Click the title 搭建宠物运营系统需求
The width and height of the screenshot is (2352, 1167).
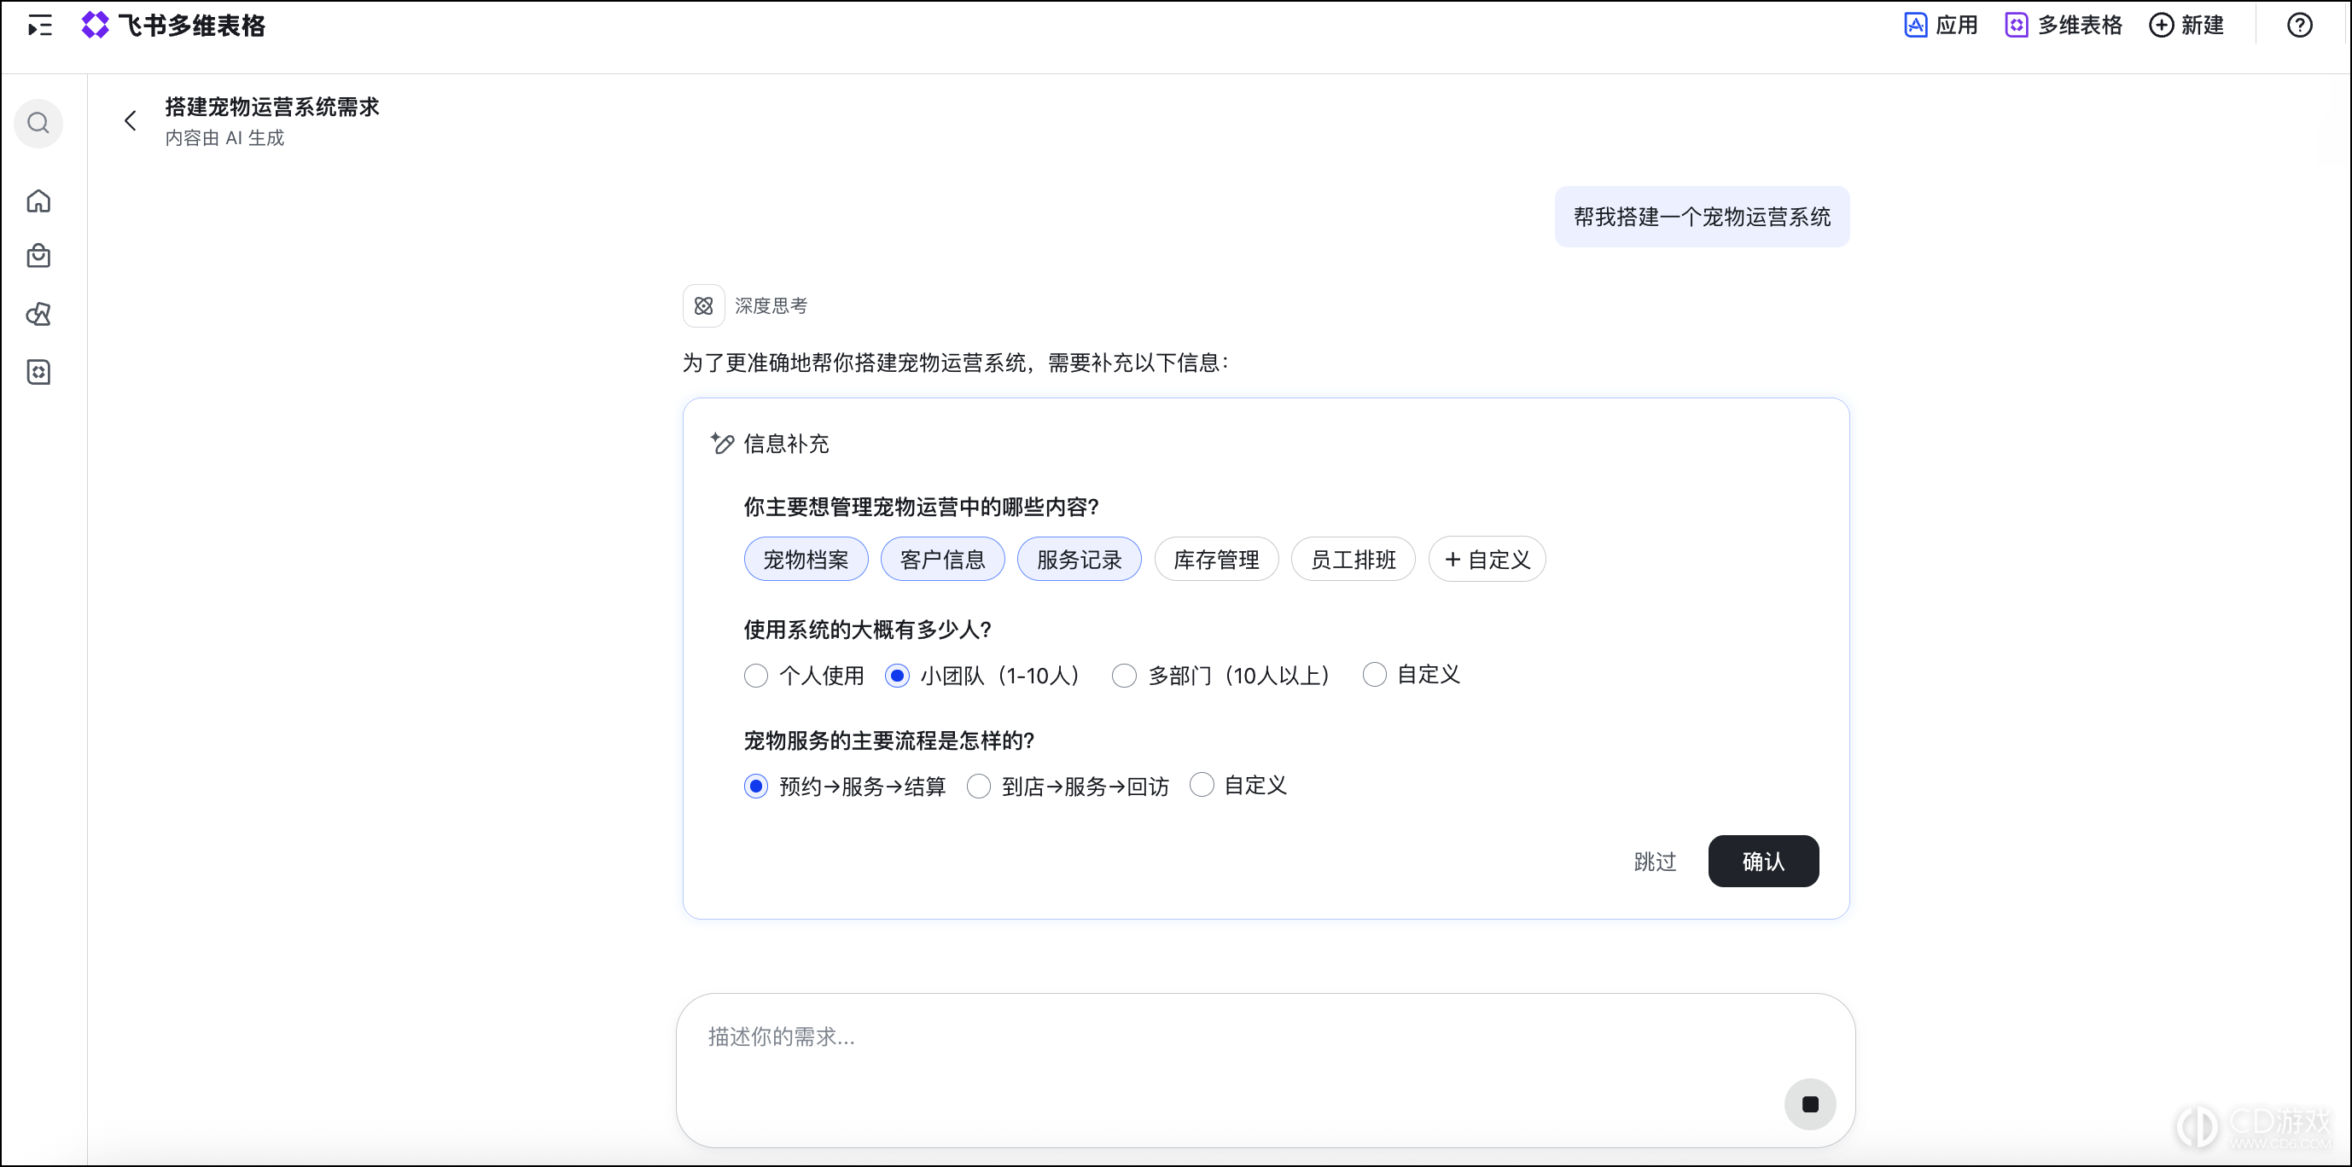(x=271, y=107)
